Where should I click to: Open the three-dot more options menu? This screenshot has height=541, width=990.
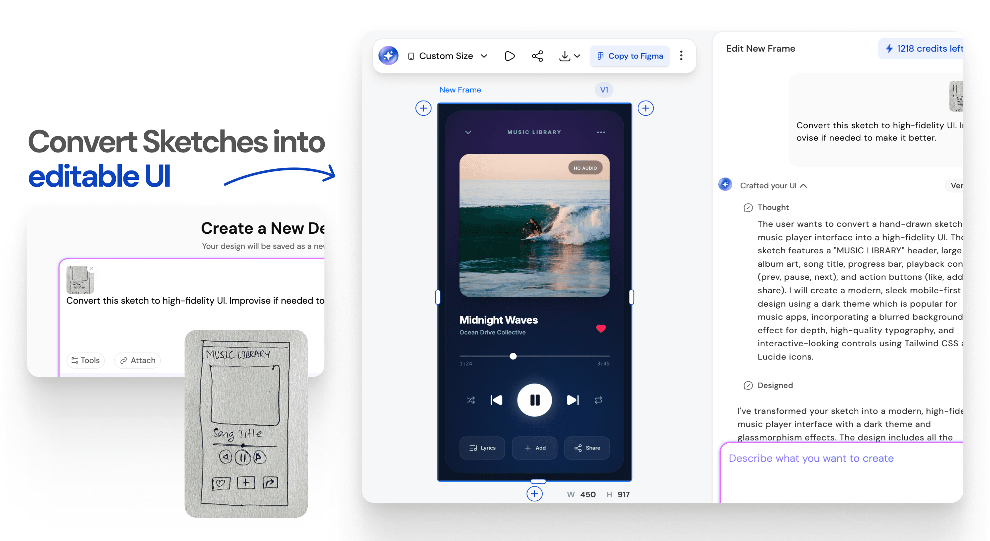click(x=681, y=56)
